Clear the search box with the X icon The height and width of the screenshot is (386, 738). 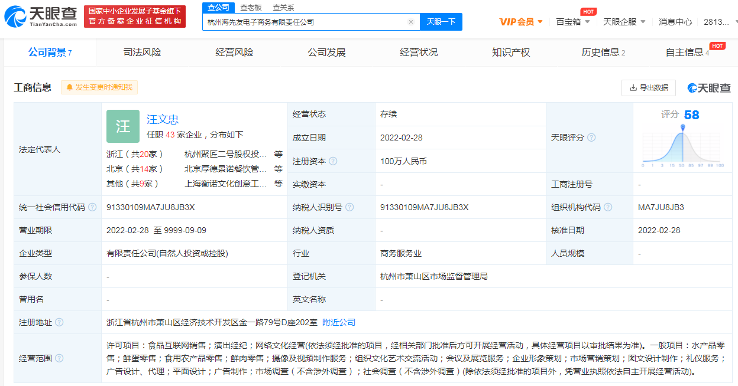click(x=411, y=22)
